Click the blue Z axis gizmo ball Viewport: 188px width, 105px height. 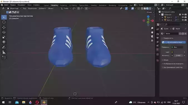tap(148, 17)
